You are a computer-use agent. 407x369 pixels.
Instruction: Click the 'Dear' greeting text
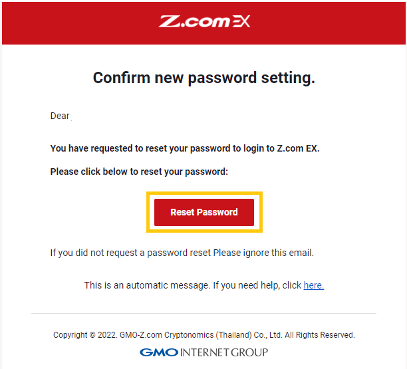coord(60,116)
